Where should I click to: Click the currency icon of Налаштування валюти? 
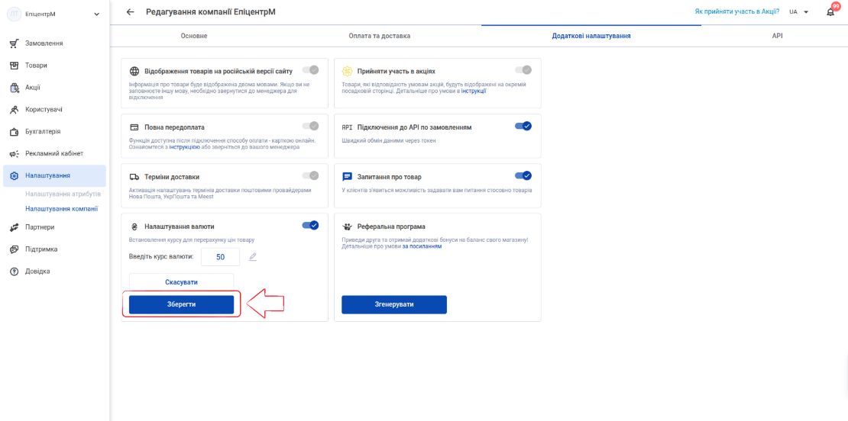134,227
